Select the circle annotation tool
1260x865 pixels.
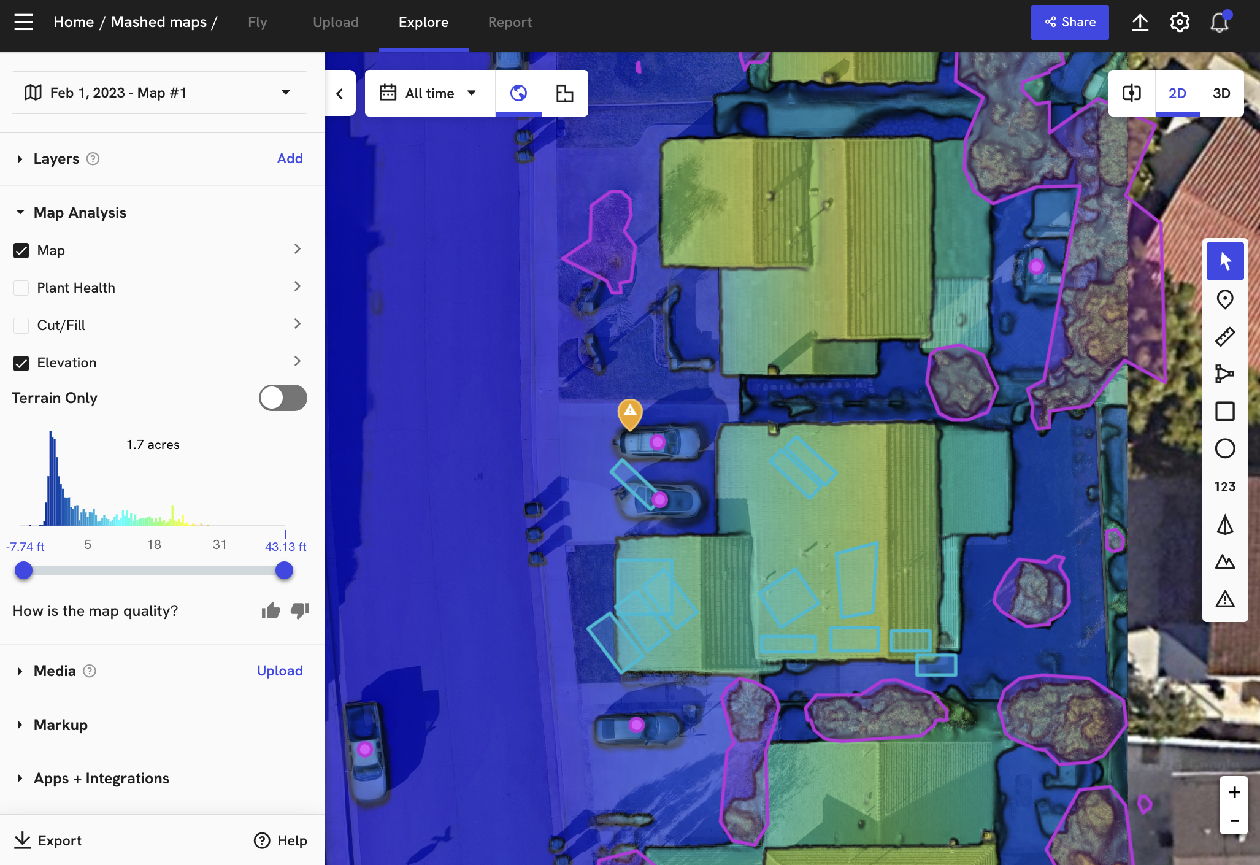pyautogui.click(x=1224, y=448)
